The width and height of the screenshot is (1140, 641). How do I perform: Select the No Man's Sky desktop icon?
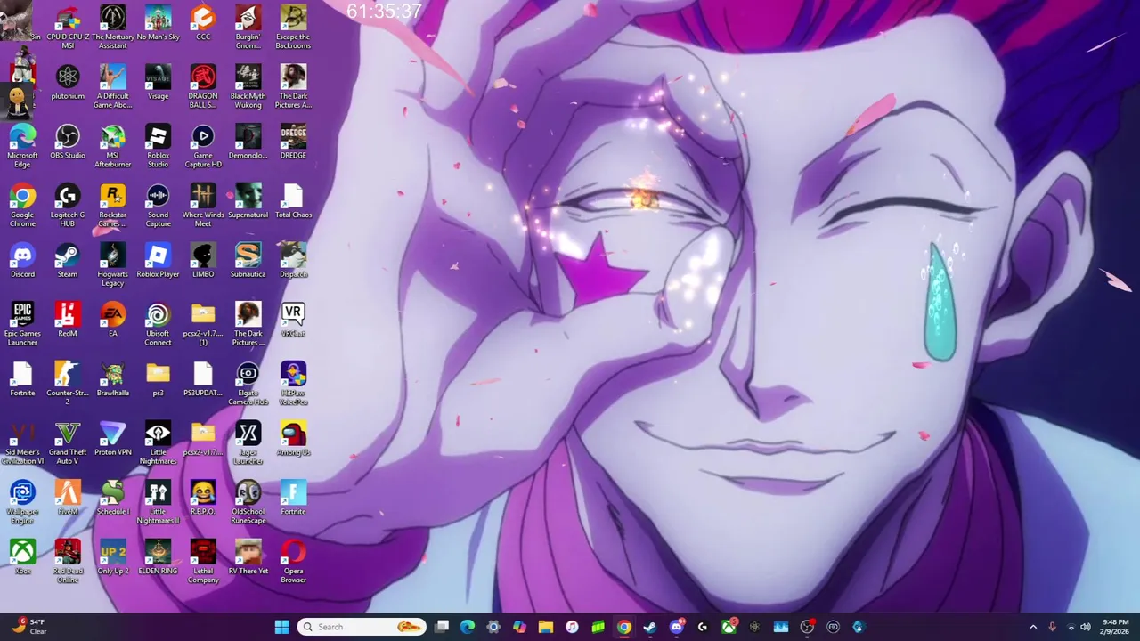coord(158,23)
